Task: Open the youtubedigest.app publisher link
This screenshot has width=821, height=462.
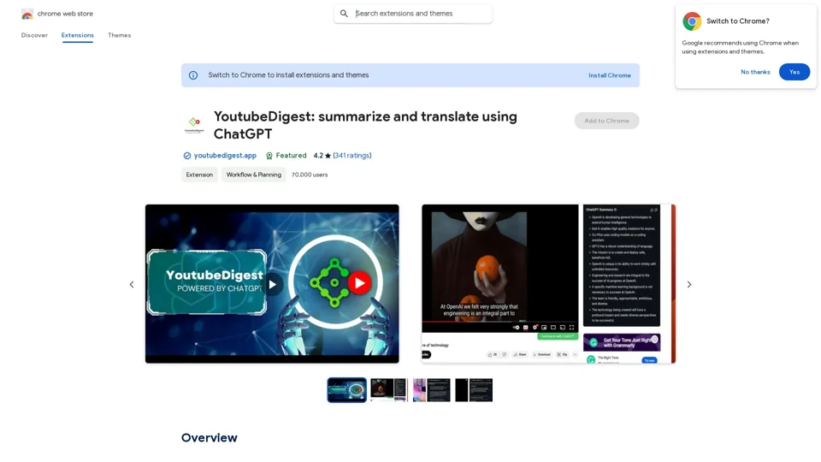Action: (225, 156)
